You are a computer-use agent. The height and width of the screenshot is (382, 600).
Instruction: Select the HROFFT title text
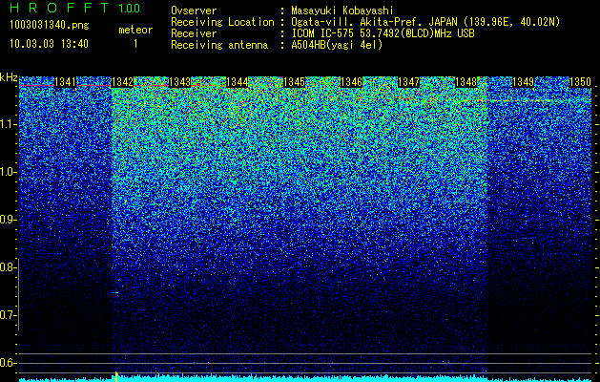coord(60,8)
